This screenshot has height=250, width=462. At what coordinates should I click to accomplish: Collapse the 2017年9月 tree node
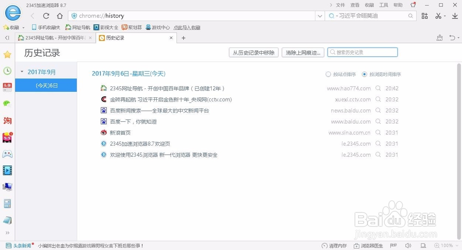pyautogui.click(x=22, y=72)
